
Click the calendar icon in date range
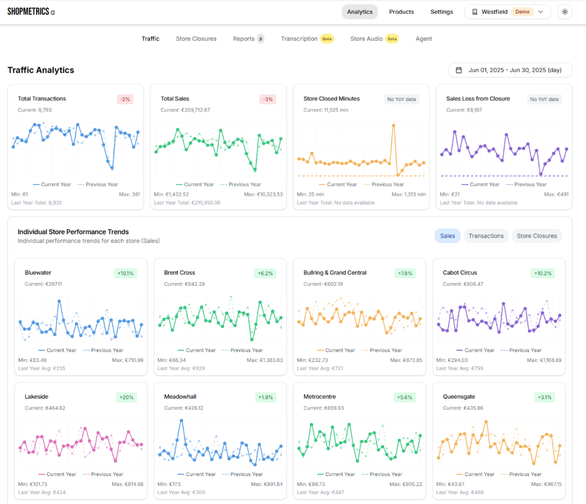[459, 70]
